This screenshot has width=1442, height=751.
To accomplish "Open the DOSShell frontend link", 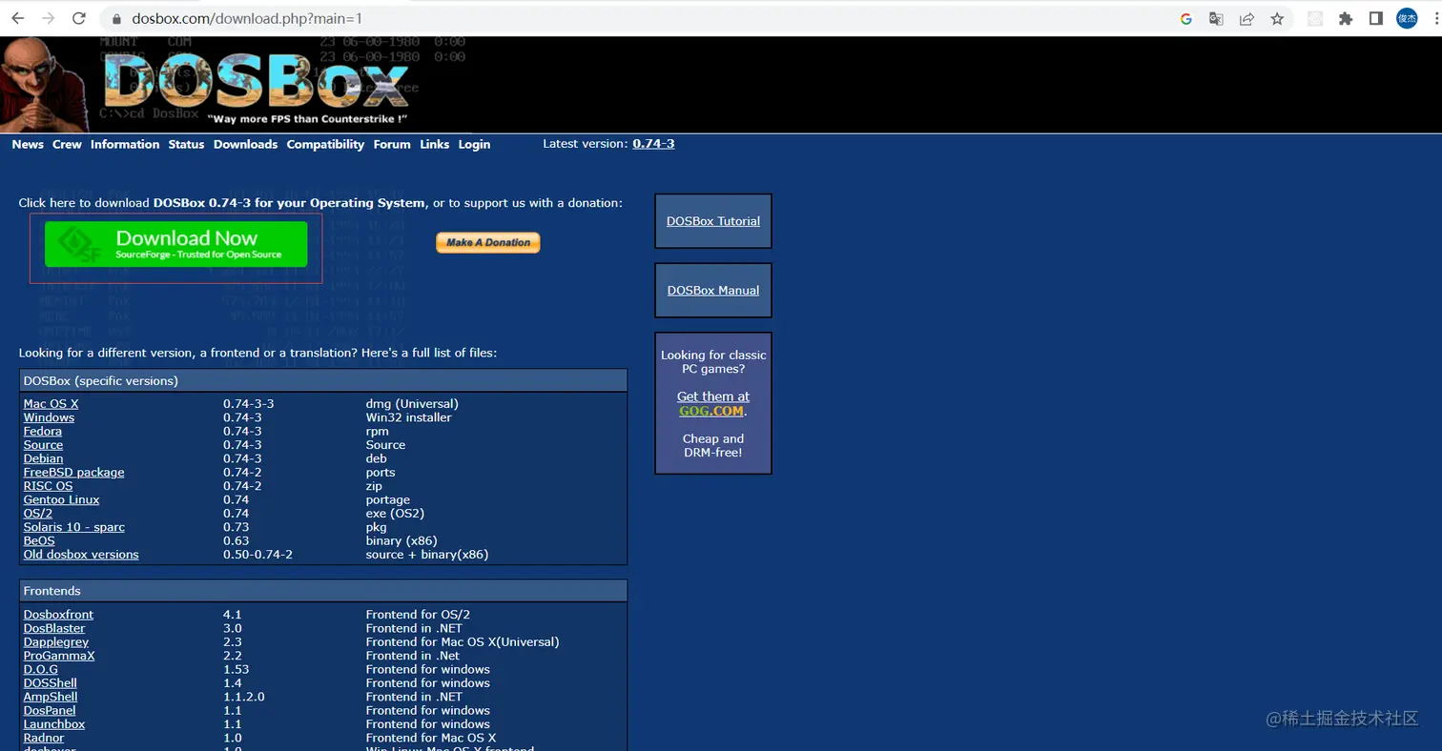I will point(51,683).
